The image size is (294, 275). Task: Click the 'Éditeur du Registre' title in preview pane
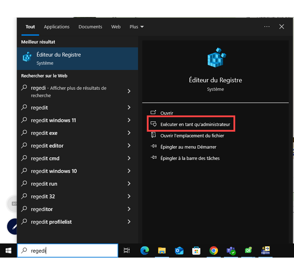pyautogui.click(x=215, y=80)
